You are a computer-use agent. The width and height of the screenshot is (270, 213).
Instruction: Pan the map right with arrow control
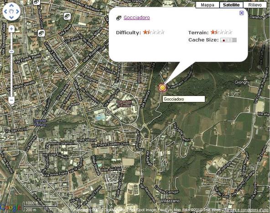(17, 11)
